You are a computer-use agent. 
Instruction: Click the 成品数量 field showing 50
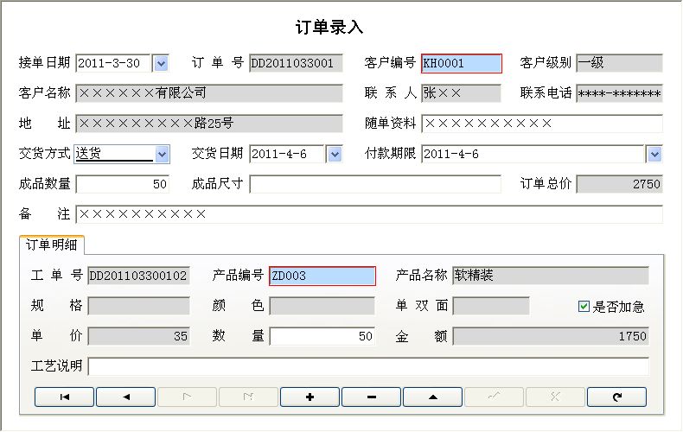pyautogui.click(x=123, y=184)
